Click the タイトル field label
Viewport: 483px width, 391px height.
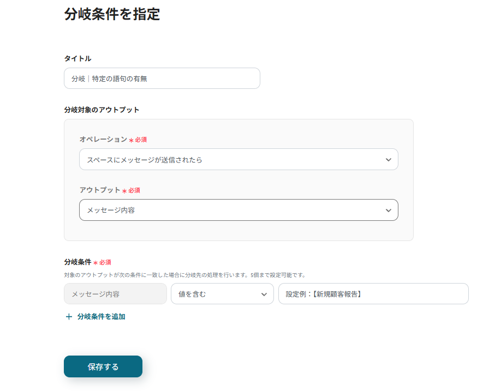pos(77,58)
